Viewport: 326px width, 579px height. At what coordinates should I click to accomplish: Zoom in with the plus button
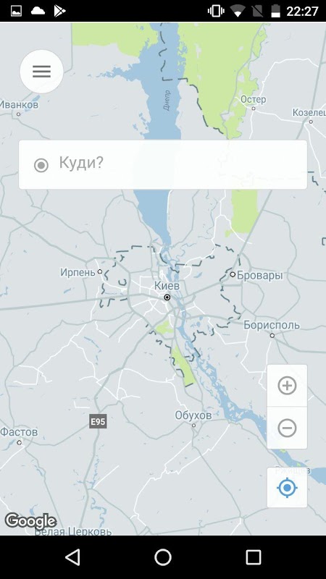pyautogui.click(x=287, y=386)
